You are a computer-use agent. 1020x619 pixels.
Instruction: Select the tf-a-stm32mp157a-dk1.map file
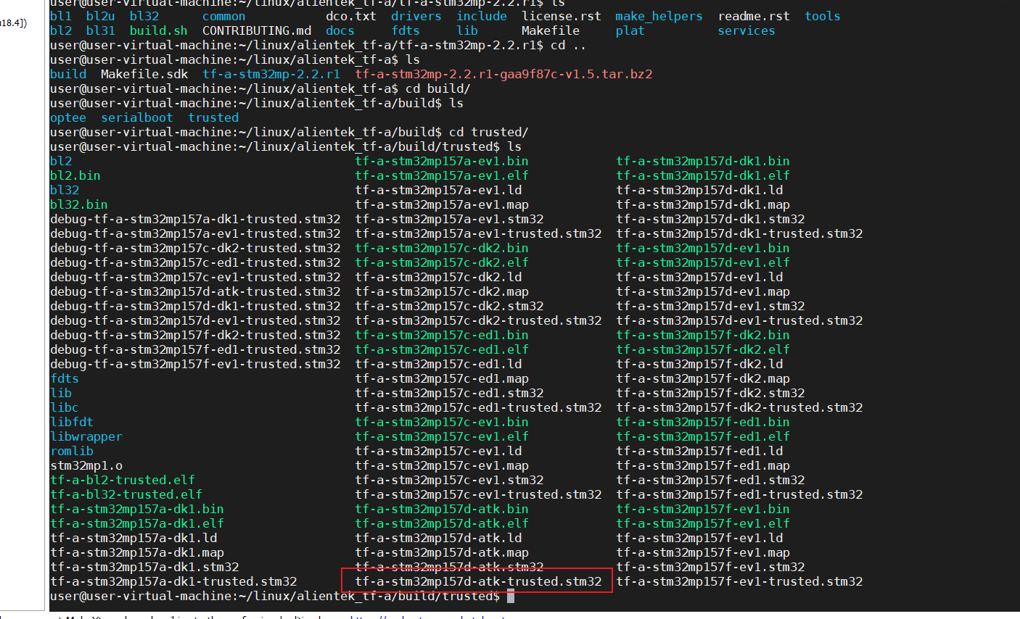click(137, 552)
